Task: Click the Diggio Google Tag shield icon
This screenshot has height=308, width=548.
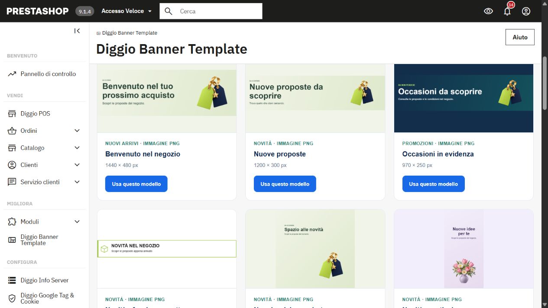Action: tap(12, 298)
